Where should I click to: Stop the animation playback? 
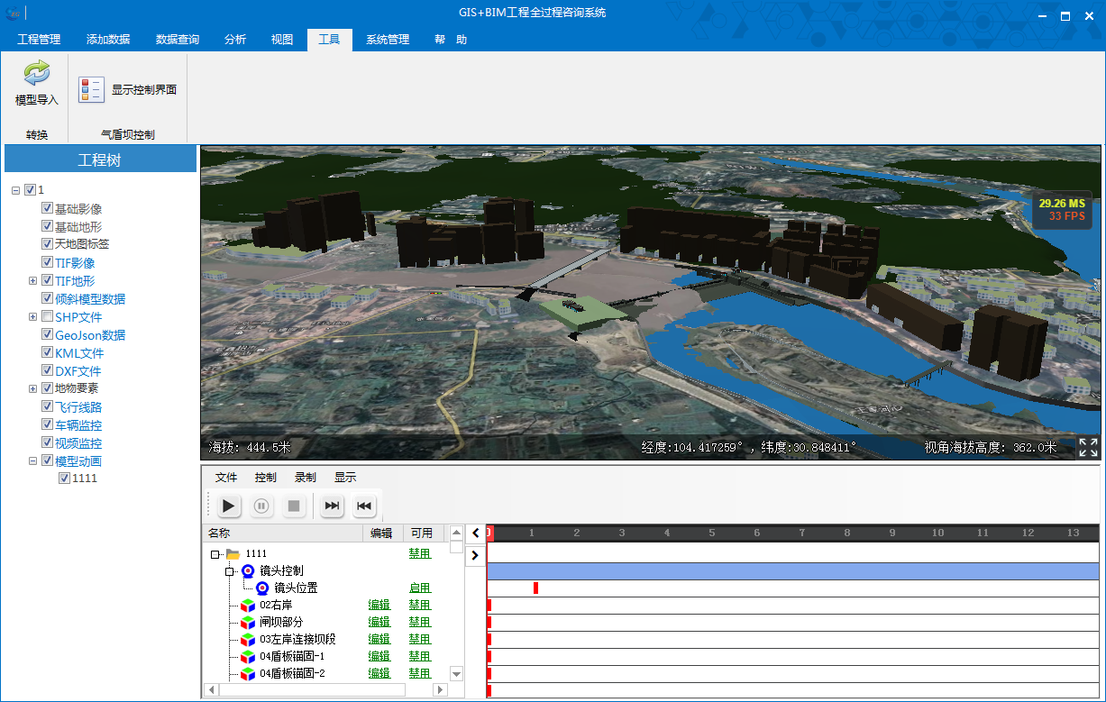tap(294, 506)
